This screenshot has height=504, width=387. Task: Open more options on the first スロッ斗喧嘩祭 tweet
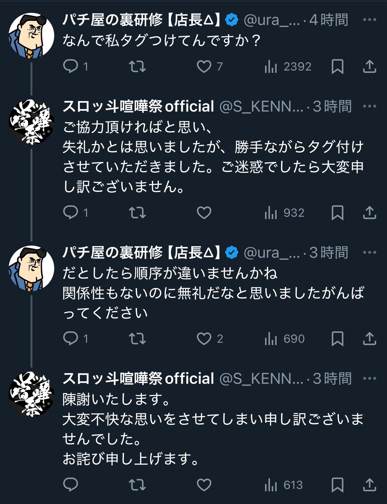tap(369, 106)
